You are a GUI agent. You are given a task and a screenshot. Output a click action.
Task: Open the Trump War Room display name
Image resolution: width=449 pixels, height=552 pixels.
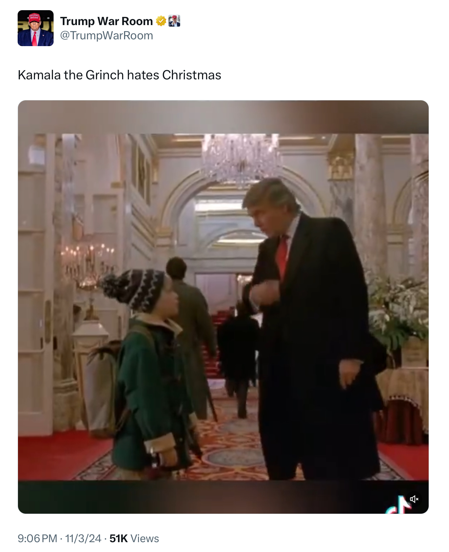tap(106, 21)
